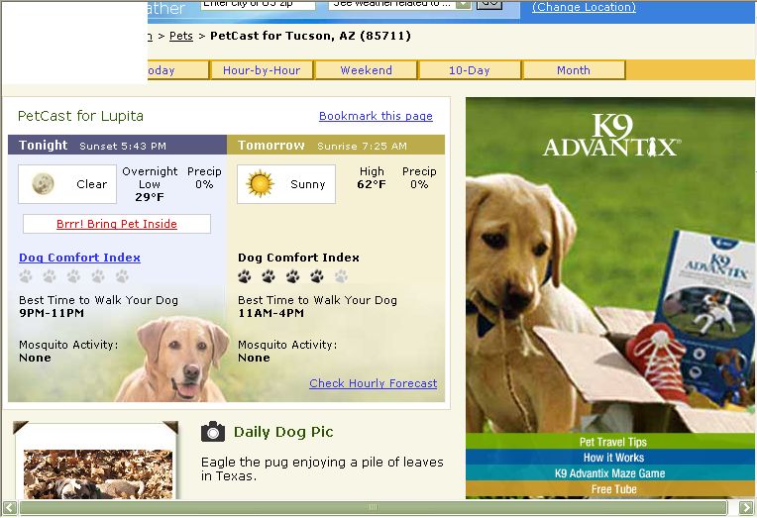The width and height of the screenshot is (757, 518).
Task: Click the right horizontal scrollbar arrow
Action: pyautogui.click(x=746, y=507)
